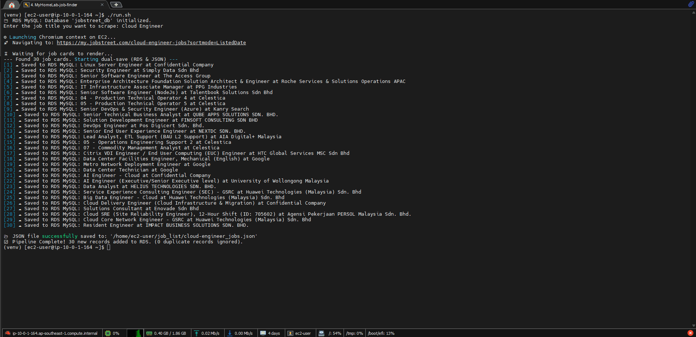Click line [30] Resident Engineer at IMPACT BUSINESS
This screenshot has width=696, height=337.
[x=126, y=225]
